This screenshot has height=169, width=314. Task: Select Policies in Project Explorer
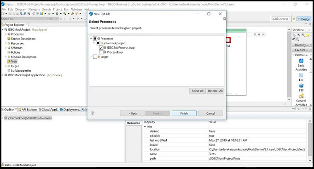click(x=16, y=52)
